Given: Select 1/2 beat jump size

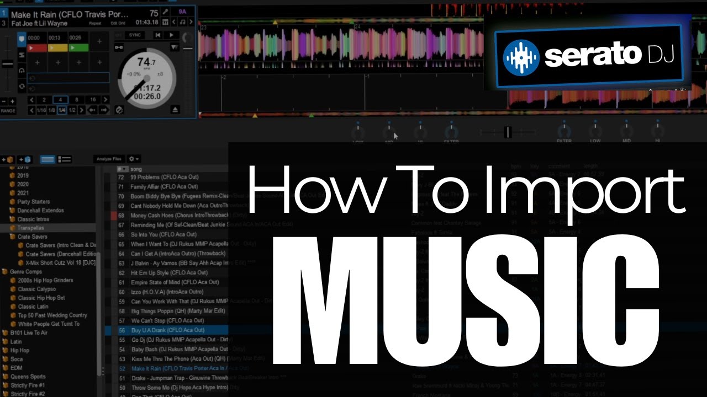Looking at the screenshot, I should (x=72, y=110).
